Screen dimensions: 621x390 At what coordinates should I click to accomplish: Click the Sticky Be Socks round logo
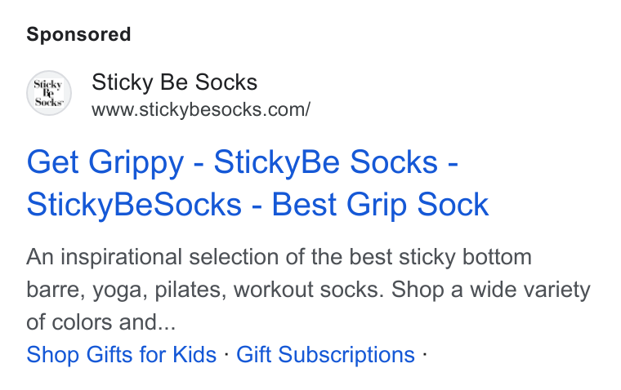pyautogui.click(x=49, y=93)
